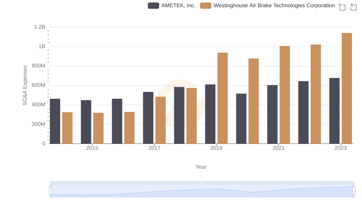Click the top grip of zoom slider
Viewport: 362px width, 208px height.
202,182
